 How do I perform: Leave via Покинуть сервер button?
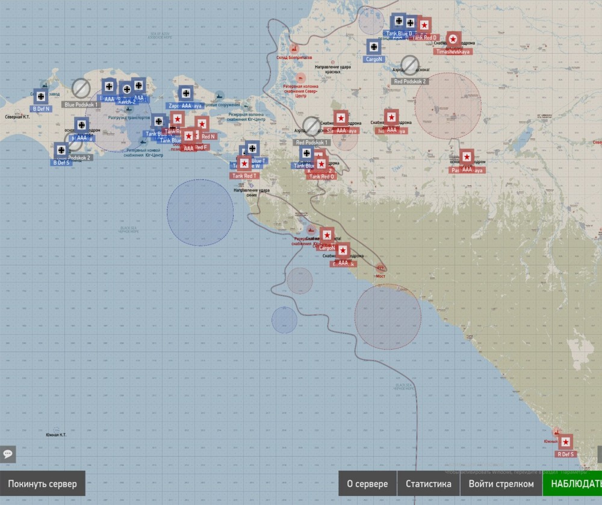(x=42, y=483)
